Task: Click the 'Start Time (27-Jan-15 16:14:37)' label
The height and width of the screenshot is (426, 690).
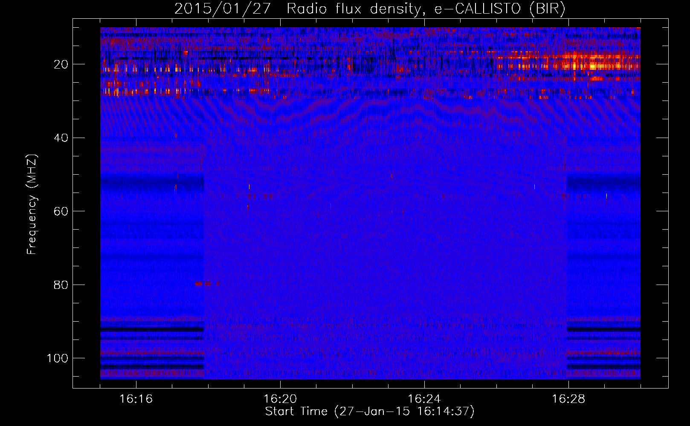Action: 370,412
